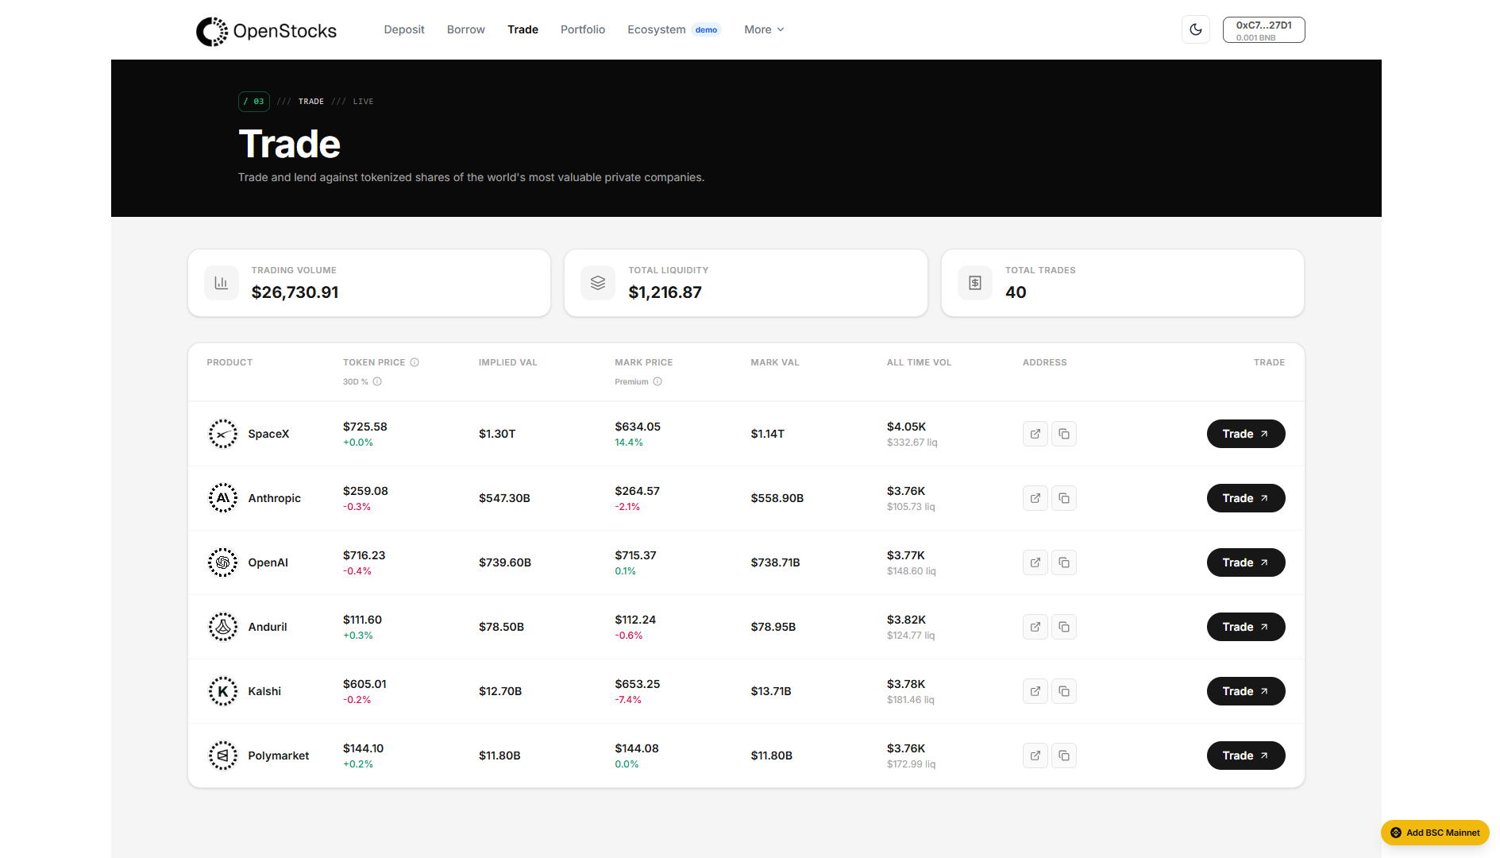Select the Polymarket product name

coord(279,756)
